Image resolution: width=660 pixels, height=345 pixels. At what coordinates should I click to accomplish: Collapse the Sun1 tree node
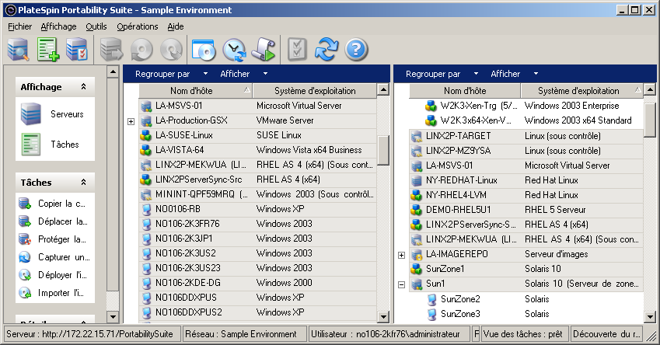[401, 284]
